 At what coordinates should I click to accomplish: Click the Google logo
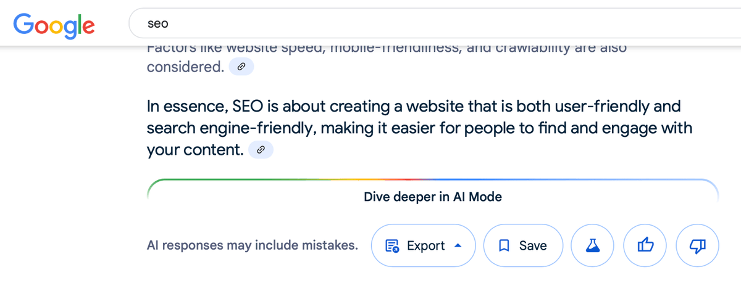pyautogui.click(x=54, y=24)
